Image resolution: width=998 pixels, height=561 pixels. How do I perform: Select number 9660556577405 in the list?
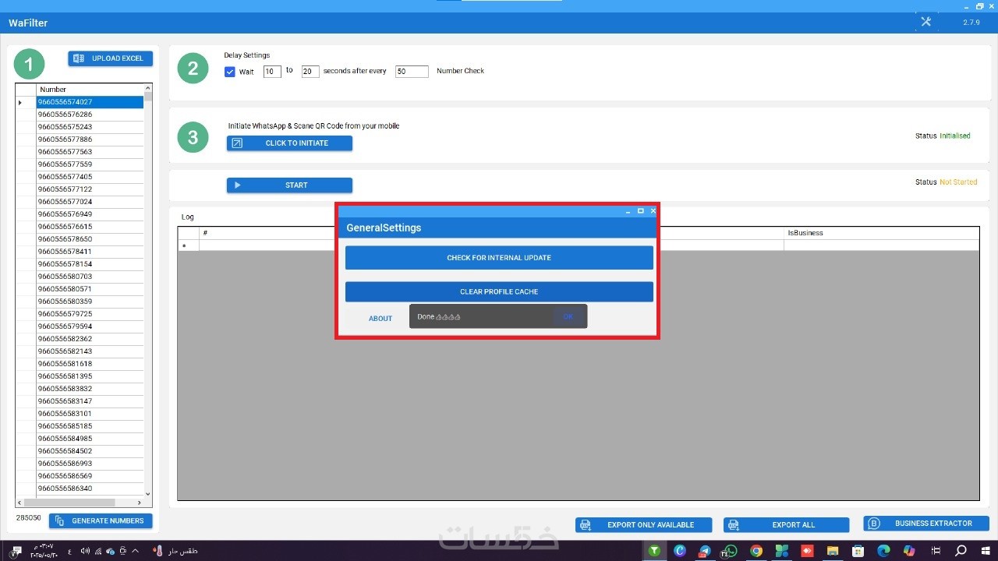tap(90, 177)
